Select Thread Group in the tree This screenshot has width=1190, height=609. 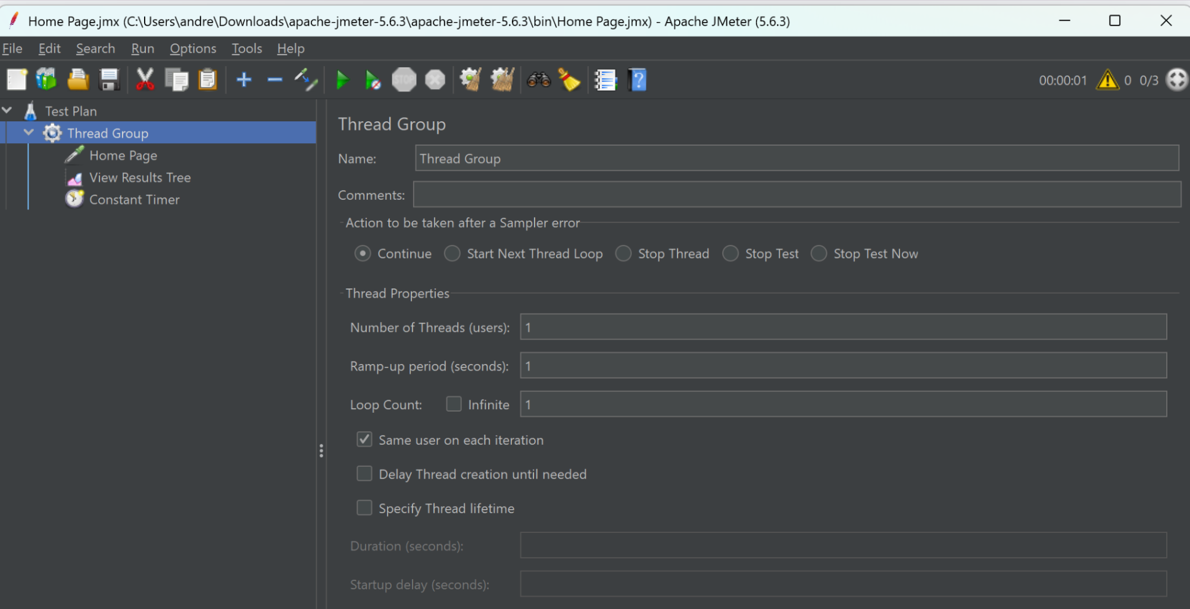(108, 133)
